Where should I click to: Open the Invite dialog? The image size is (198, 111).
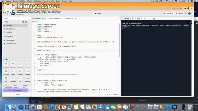pos(170,14)
